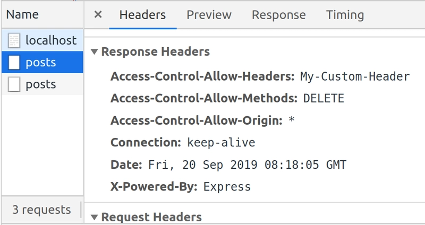Viewport: 425px width, 225px height.
Task: Click the DELETE value of Allow-Methods
Action: tap(324, 98)
